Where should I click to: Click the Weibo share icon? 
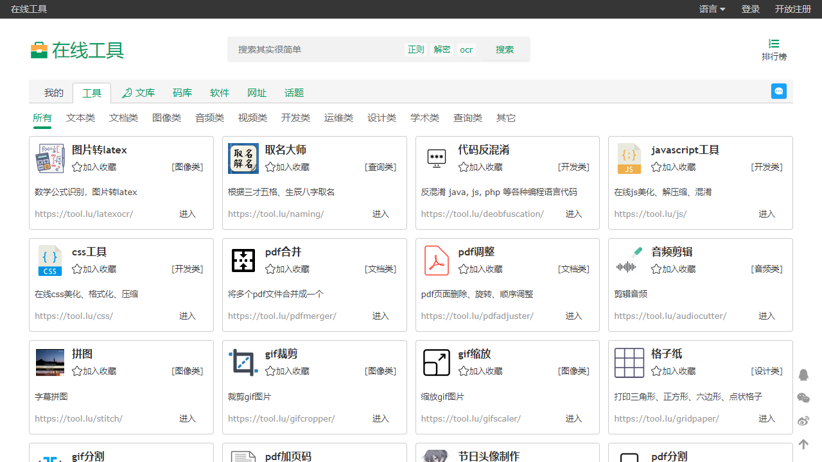(803, 421)
